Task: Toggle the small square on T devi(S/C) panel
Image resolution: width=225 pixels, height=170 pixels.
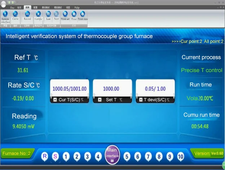Action: click(x=140, y=100)
